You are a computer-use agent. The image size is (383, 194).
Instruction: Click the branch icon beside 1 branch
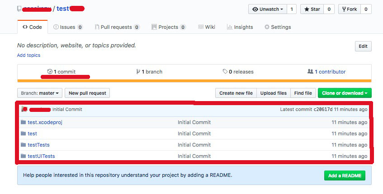tap(138, 71)
